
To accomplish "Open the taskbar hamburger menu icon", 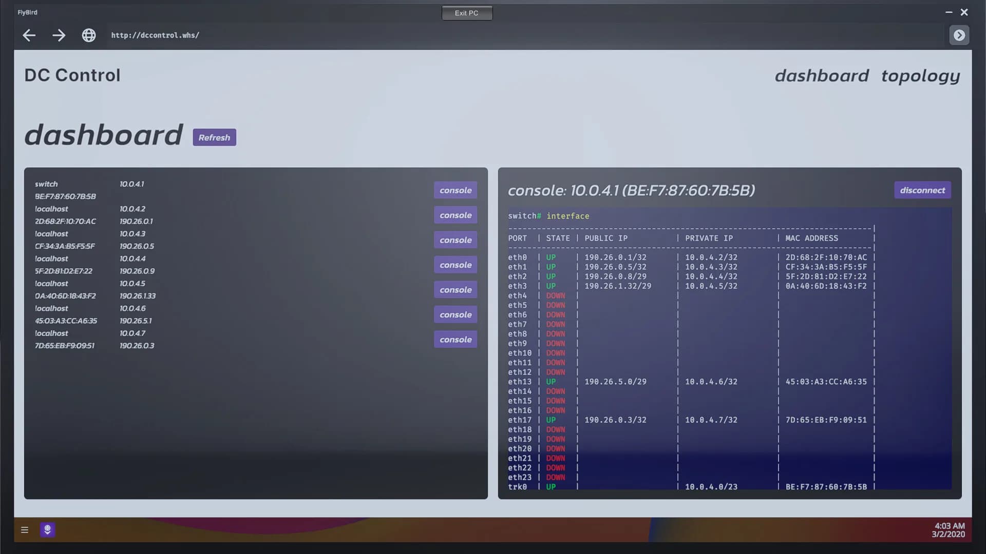I will pos(24,530).
